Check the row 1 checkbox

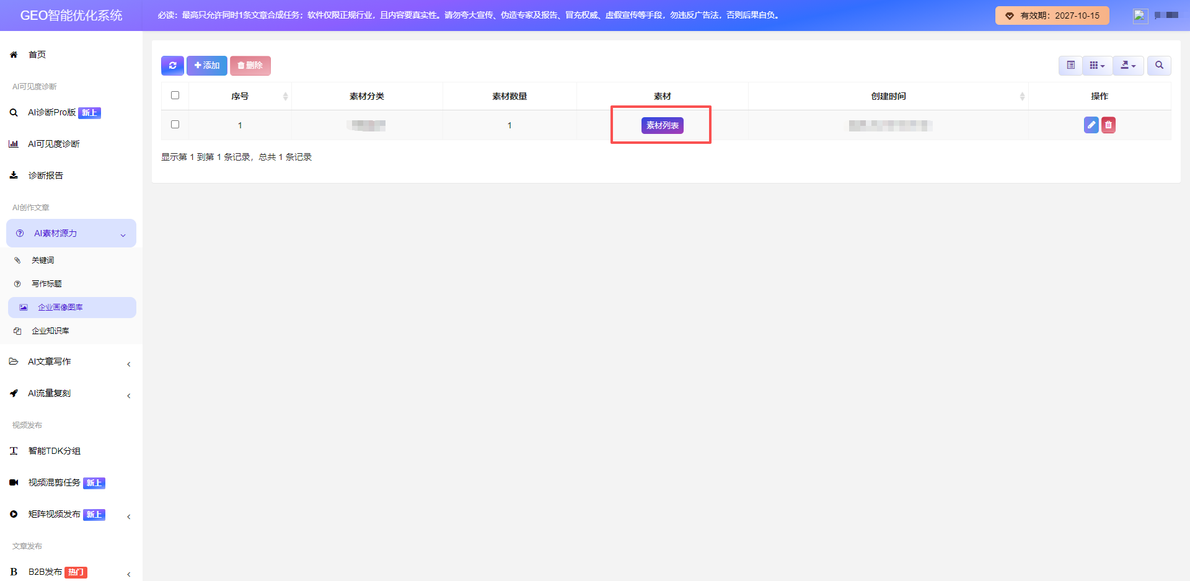tap(175, 125)
